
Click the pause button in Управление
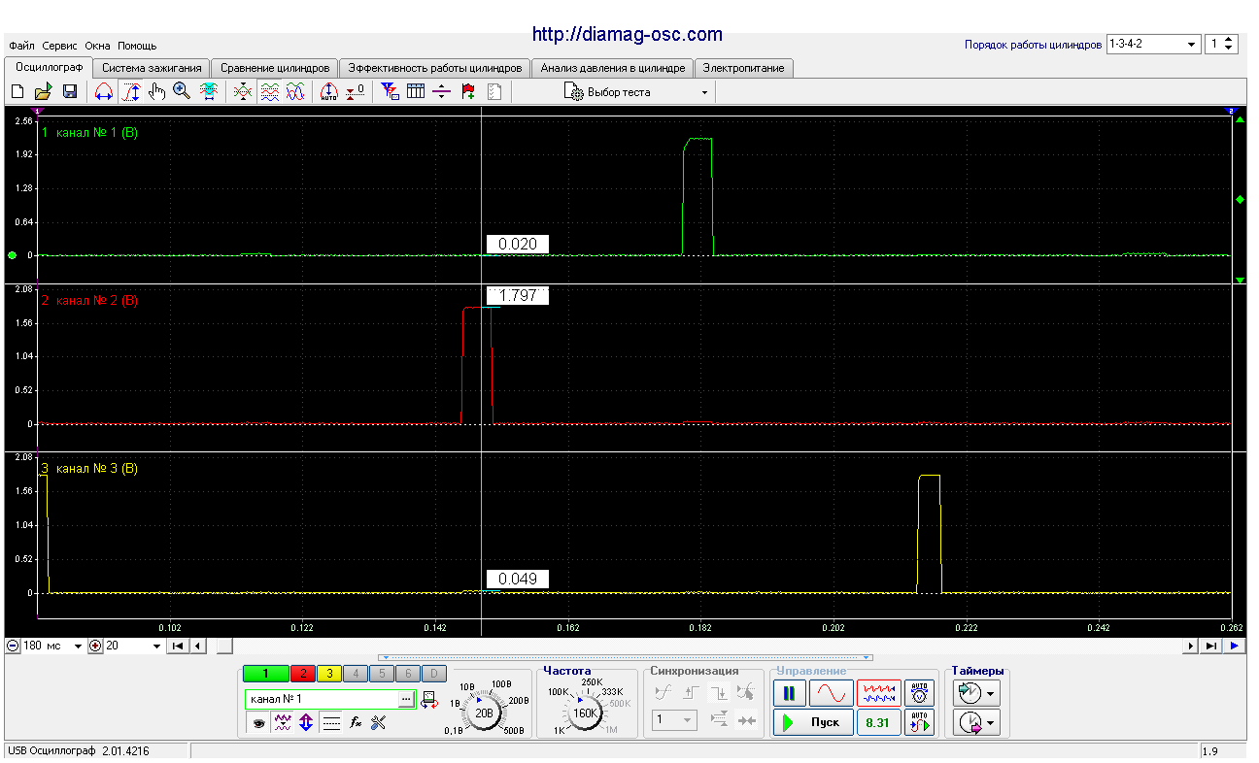click(790, 693)
